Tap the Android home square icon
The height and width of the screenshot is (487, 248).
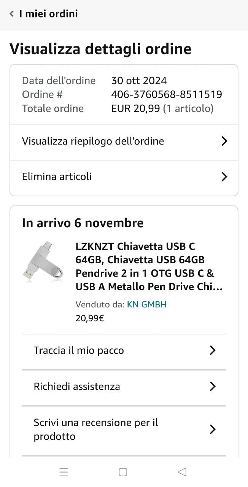click(123, 472)
